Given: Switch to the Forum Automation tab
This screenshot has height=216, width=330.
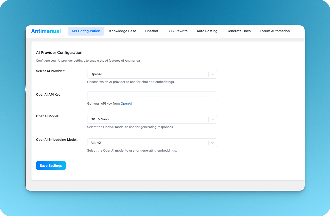Looking at the screenshot, I should tap(275, 31).
